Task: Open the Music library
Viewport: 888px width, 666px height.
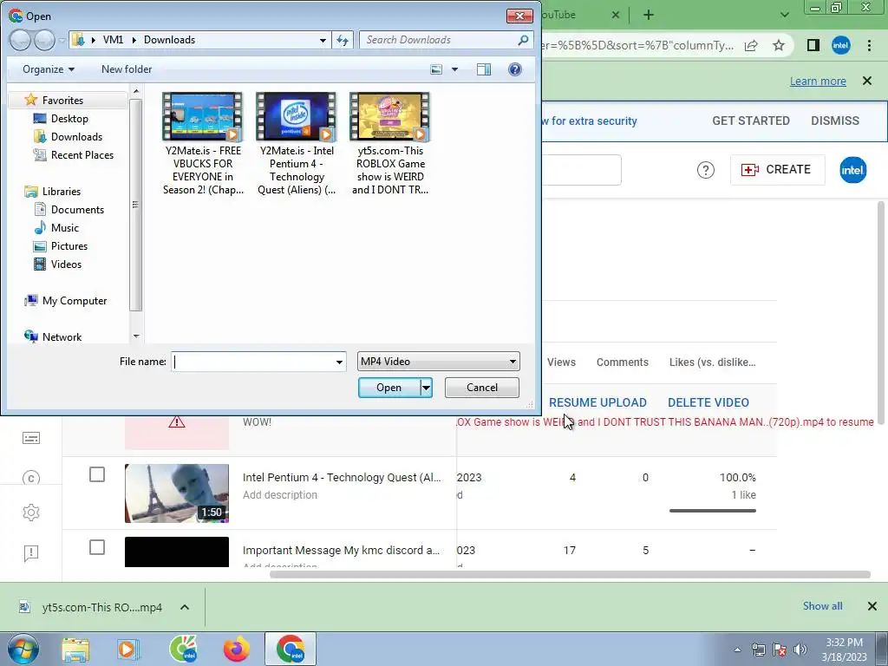Action: pos(64,228)
